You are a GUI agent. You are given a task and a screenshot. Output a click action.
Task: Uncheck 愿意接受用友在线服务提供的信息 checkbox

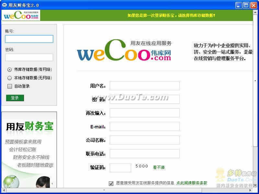coord(111,183)
